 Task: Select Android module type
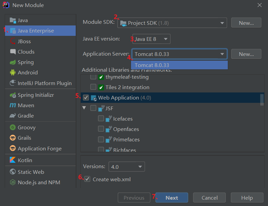(x=40, y=72)
